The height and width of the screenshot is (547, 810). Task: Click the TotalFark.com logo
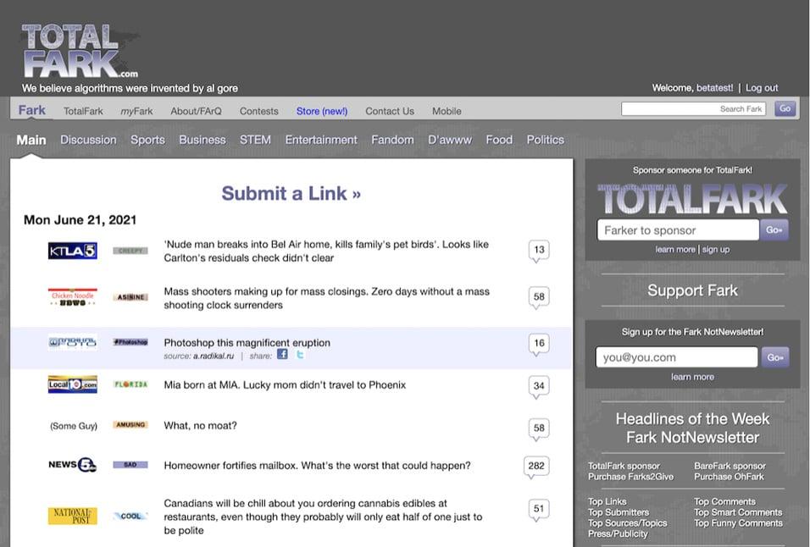[x=80, y=51]
